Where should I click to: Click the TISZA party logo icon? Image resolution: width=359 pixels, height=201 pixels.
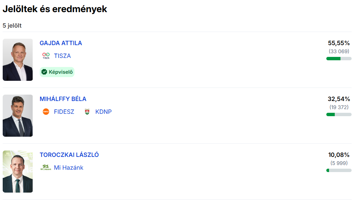tap(46, 56)
